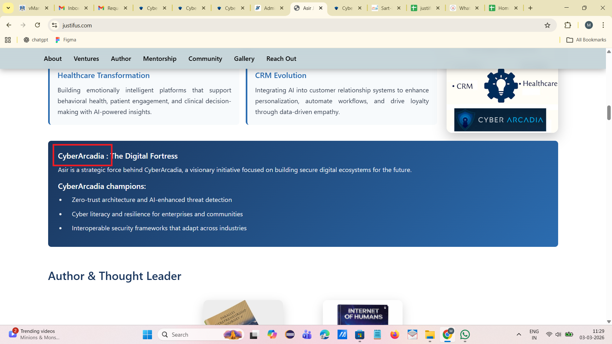Switch to the Hom tab

click(504, 8)
